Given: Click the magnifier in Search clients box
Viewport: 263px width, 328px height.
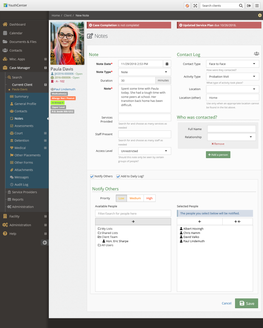Looking at the screenshot, I should point(241,5).
